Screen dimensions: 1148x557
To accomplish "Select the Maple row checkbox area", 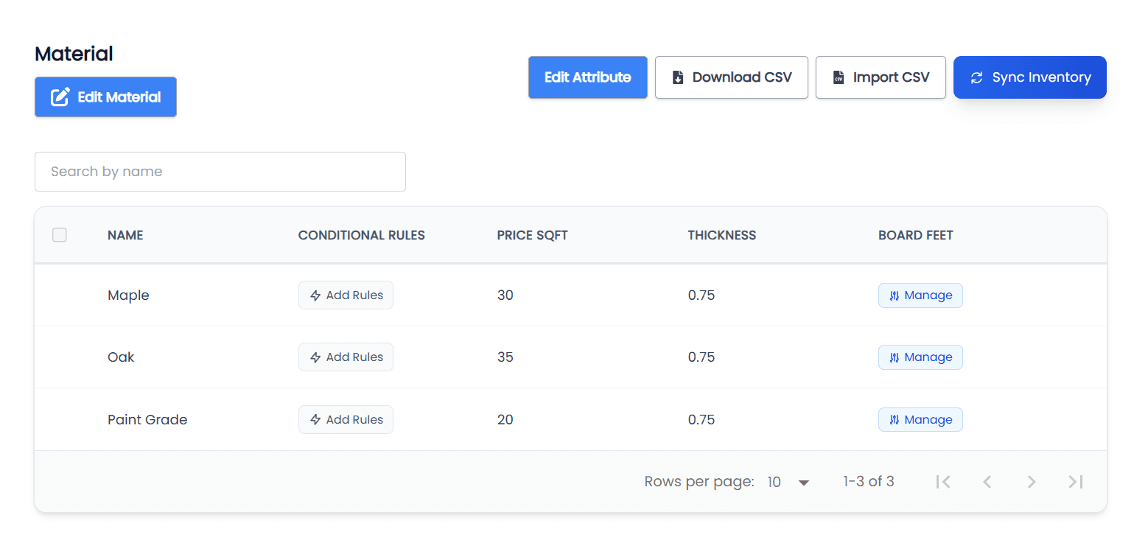I will tap(59, 295).
